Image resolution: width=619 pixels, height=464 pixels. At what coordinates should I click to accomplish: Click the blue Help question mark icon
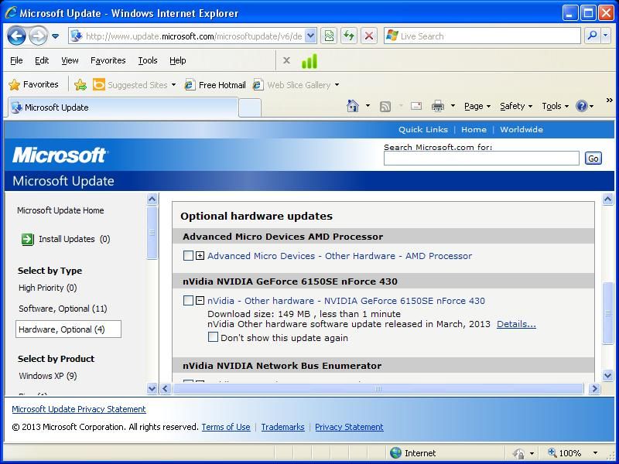(582, 106)
